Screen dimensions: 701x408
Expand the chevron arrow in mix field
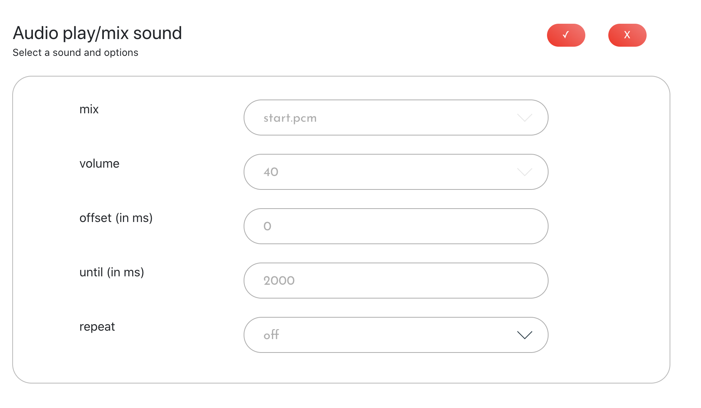[524, 118]
